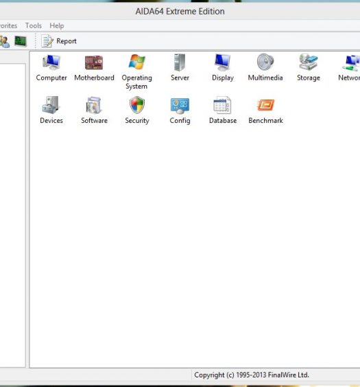The height and width of the screenshot is (387, 360).
Task: Open the Server category icon
Action: pyautogui.click(x=180, y=62)
